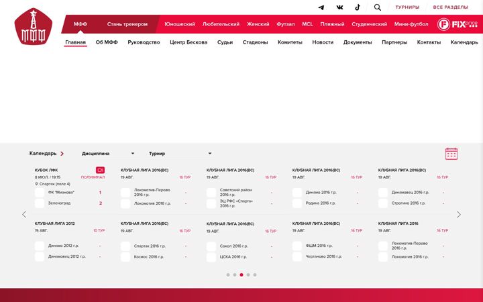Select the fourth carousel page dot

[248, 275]
